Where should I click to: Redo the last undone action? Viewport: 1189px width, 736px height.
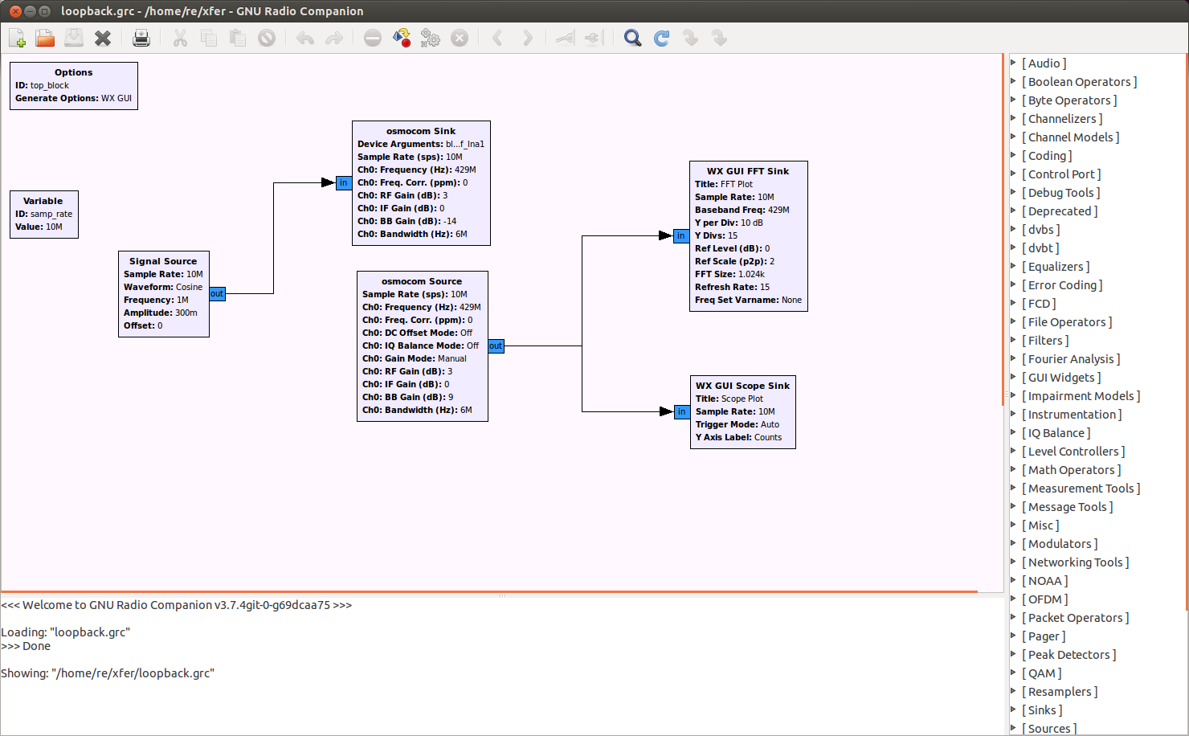coord(334,38)
